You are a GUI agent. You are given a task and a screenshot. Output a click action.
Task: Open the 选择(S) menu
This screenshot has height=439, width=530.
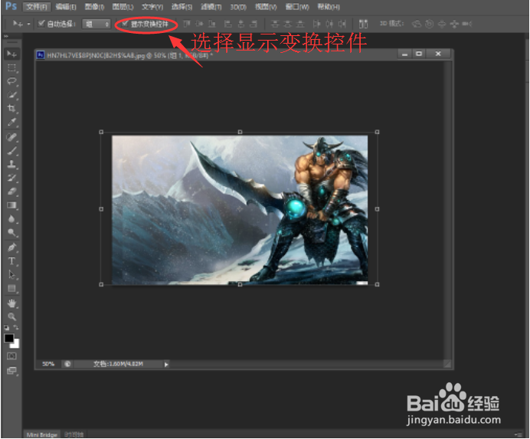click(x=182, y=7)
